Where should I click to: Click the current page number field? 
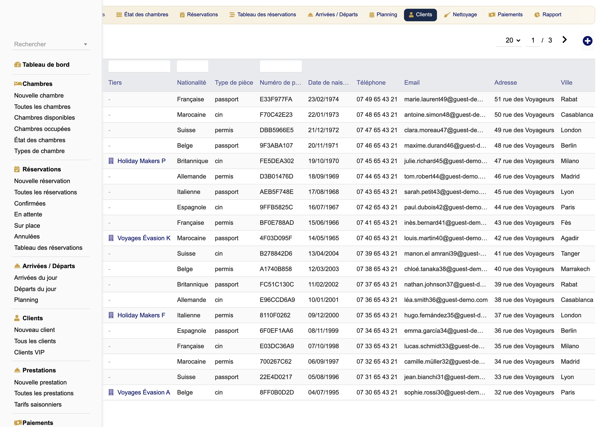[x=533, y=40]
